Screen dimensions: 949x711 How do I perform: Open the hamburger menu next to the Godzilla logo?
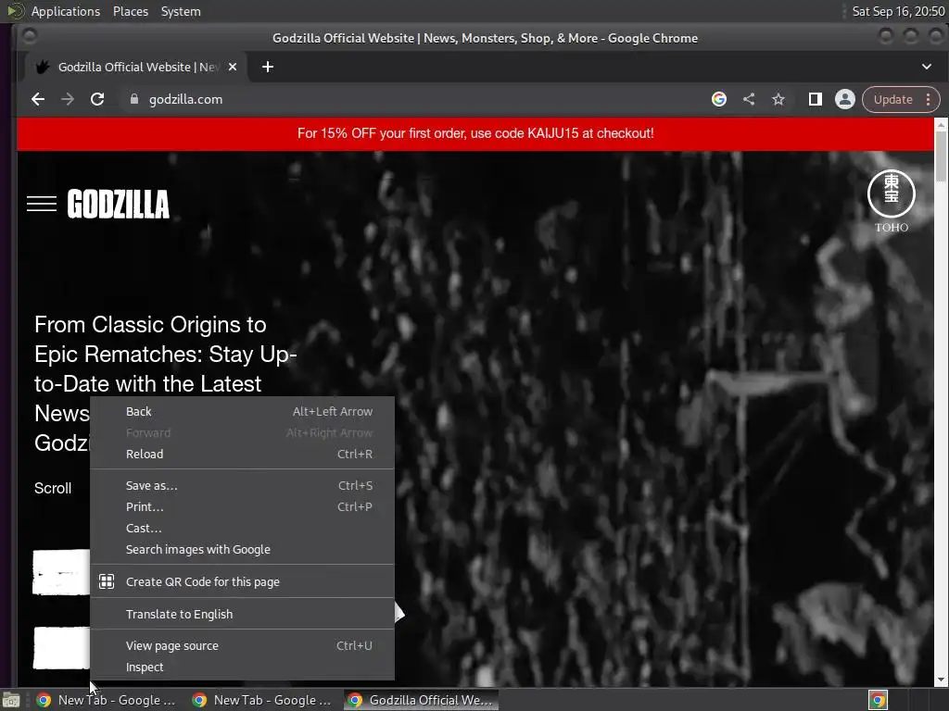(42, 204)
